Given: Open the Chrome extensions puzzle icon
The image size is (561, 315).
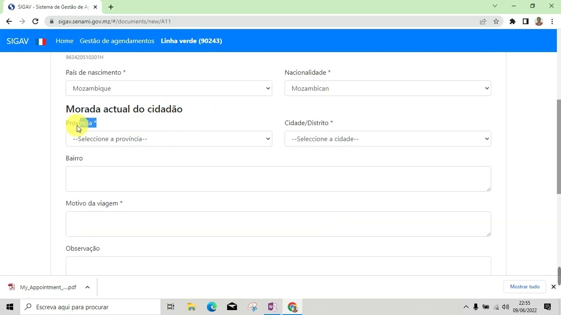Looking at the screenshot, I should click(x=512, y=21).
